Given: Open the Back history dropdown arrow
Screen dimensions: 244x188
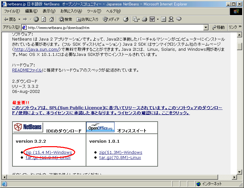Looking at the screenshot, I should (x=19, y=19).
